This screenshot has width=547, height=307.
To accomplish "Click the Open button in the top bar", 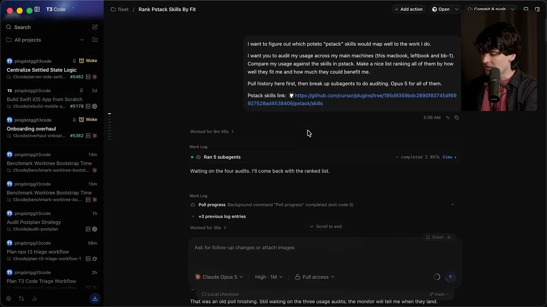I will tap(441, 9).
